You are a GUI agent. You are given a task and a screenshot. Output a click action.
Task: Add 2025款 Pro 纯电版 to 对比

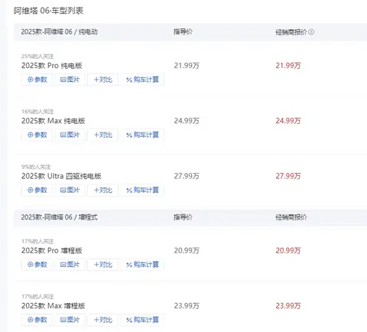click(x=103, y=80)
